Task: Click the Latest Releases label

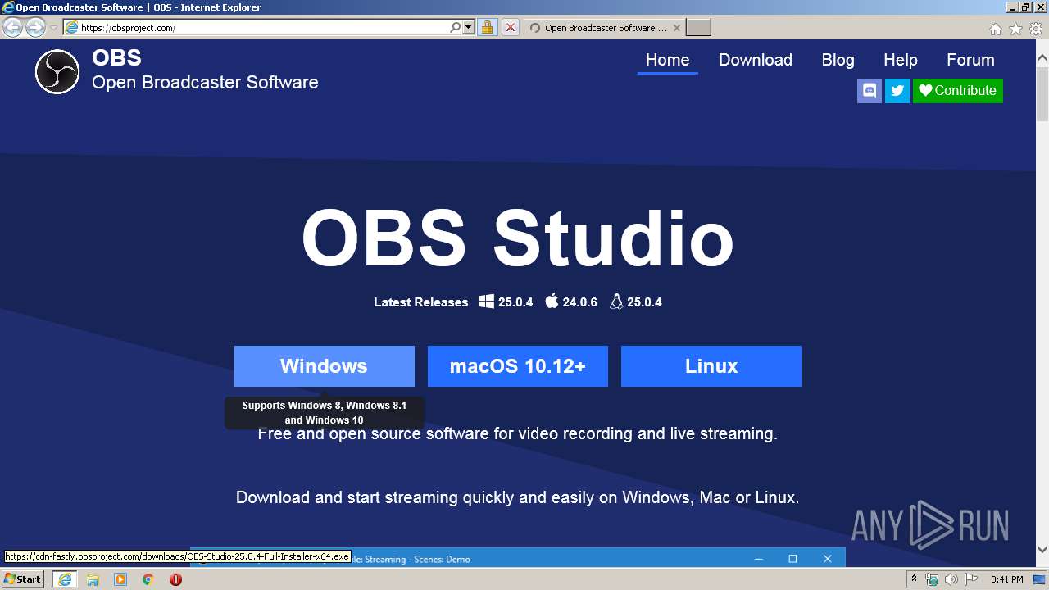Action: coord(421,302)
